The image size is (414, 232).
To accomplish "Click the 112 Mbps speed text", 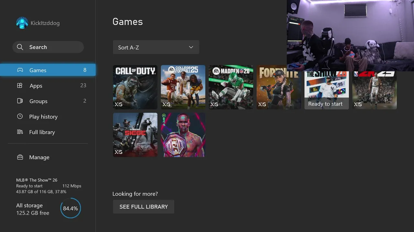I will coord(72,186).
